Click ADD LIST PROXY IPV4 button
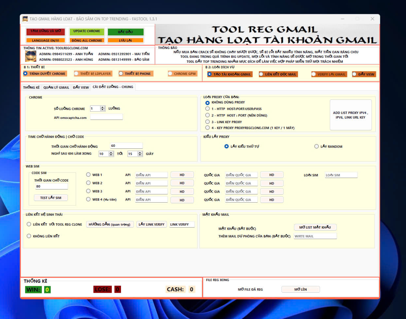Viewport: 406px width, 319px height. tap(350, 115)
